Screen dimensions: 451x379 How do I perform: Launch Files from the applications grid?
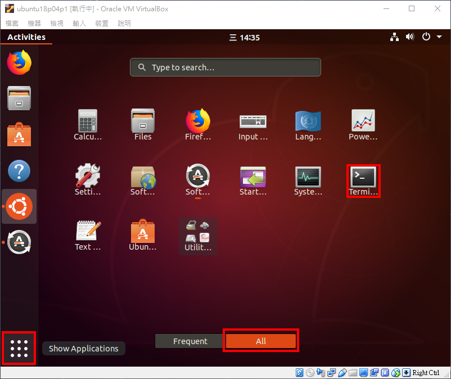click(x=143, y=125)
